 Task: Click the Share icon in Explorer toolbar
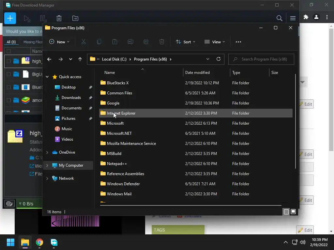[x=146, y=42]
